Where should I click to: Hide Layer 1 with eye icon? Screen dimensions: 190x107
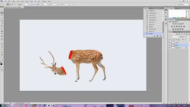coord(170,45)
